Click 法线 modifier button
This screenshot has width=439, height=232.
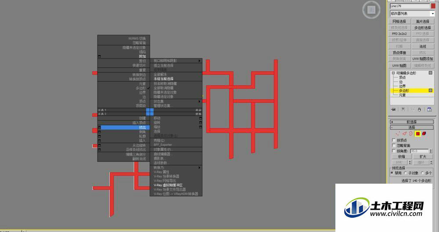(422, 47)
